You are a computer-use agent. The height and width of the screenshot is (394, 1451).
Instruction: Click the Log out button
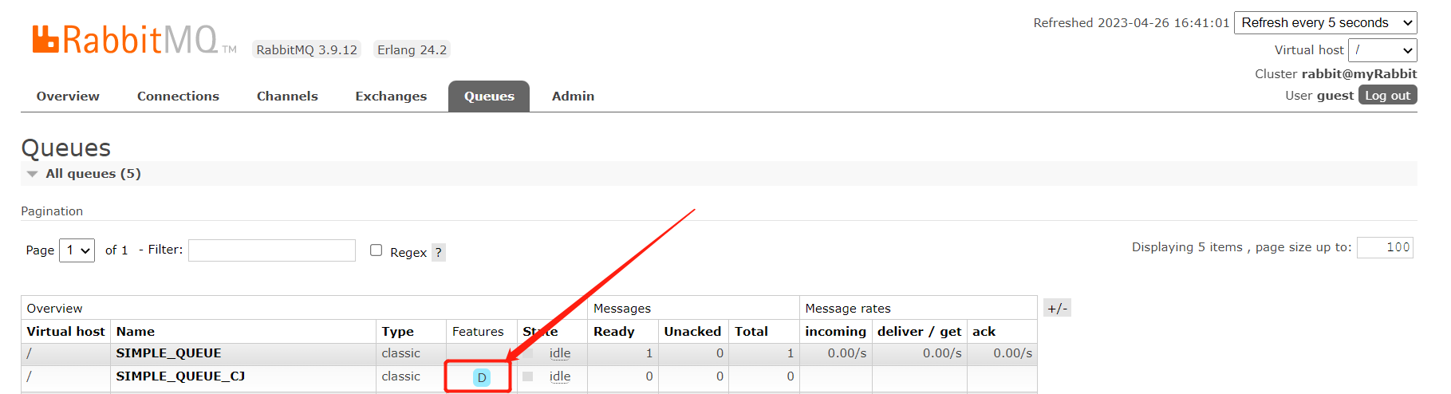point(1387,96)
